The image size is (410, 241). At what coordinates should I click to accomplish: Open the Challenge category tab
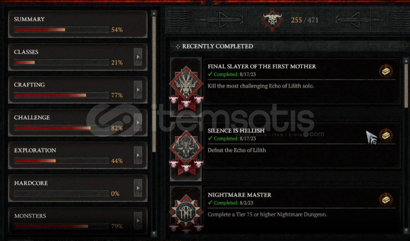click(x=78, y=122)
